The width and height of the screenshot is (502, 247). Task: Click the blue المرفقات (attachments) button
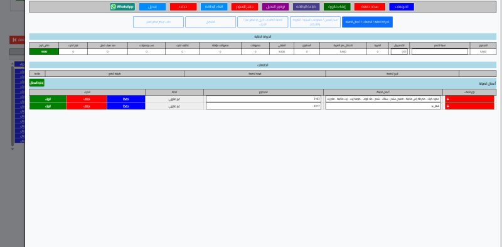[402, 7]
